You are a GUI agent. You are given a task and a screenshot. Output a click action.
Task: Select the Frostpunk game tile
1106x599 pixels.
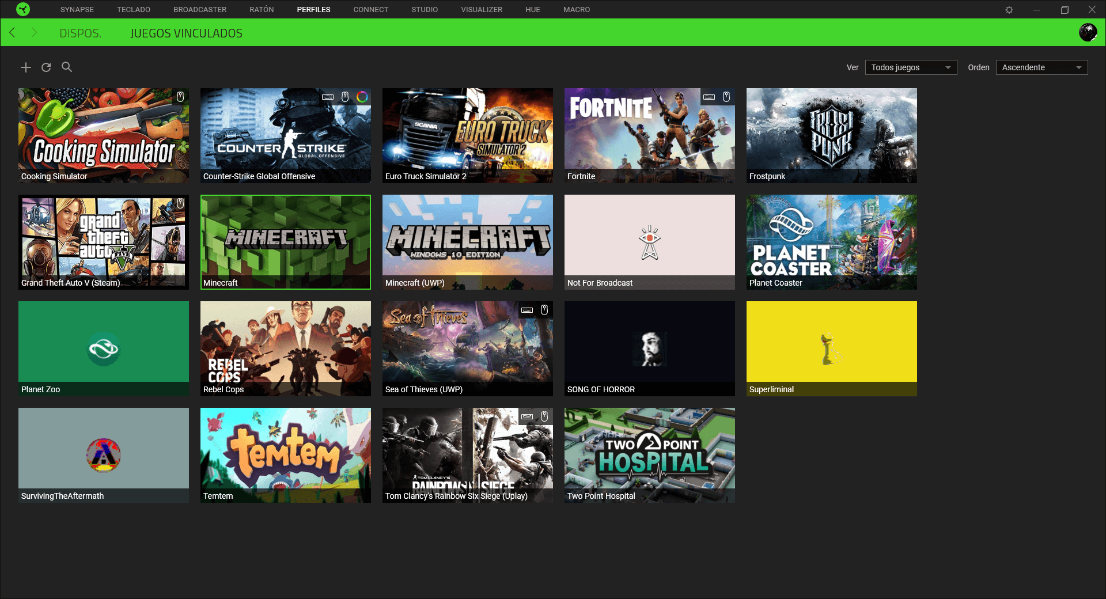coord(832,135)
